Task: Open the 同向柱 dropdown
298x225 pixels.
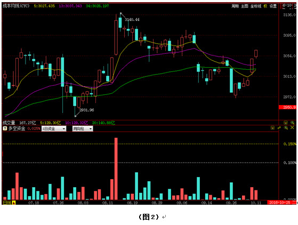Action: click(x=83, y=128)
